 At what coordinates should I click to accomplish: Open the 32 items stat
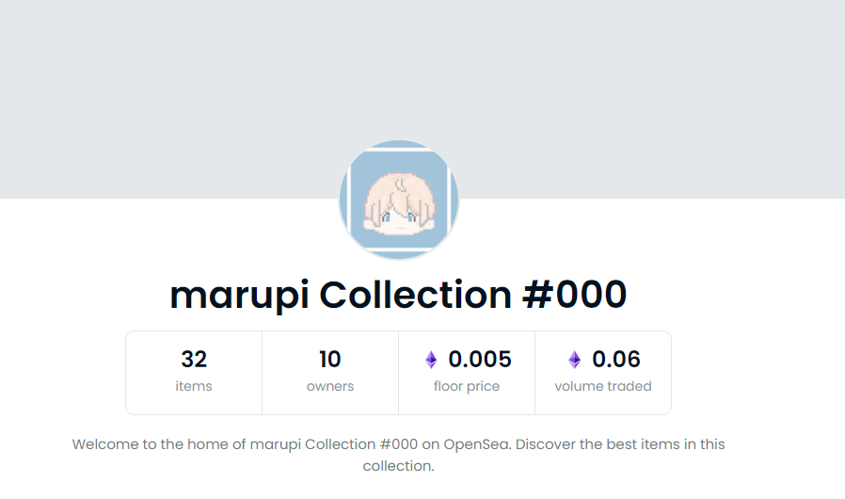click(194, 373)
